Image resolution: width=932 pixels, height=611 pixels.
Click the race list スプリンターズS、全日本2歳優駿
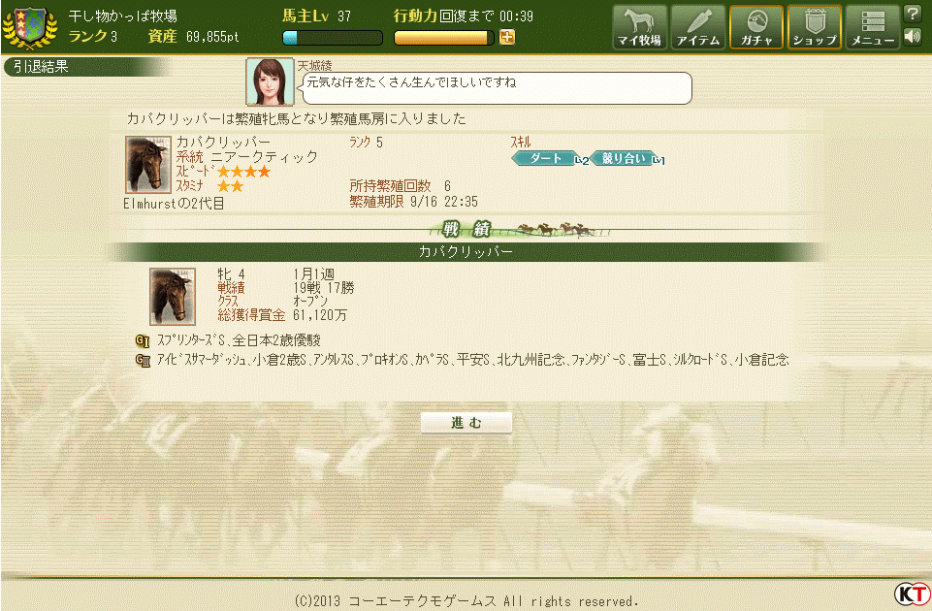239,340
